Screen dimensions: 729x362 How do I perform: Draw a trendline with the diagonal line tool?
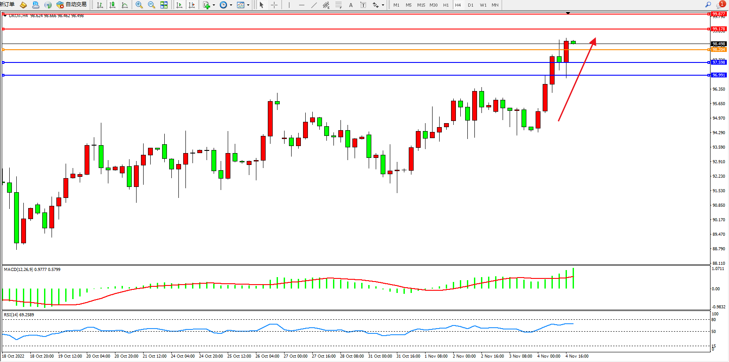[314, 5]
